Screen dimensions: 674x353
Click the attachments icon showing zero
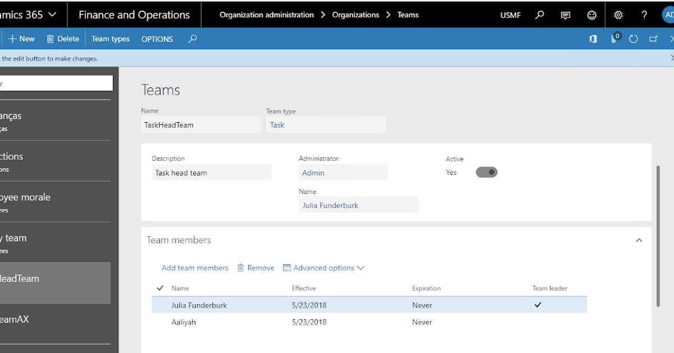pyautogui.click(x=614, y=39)
